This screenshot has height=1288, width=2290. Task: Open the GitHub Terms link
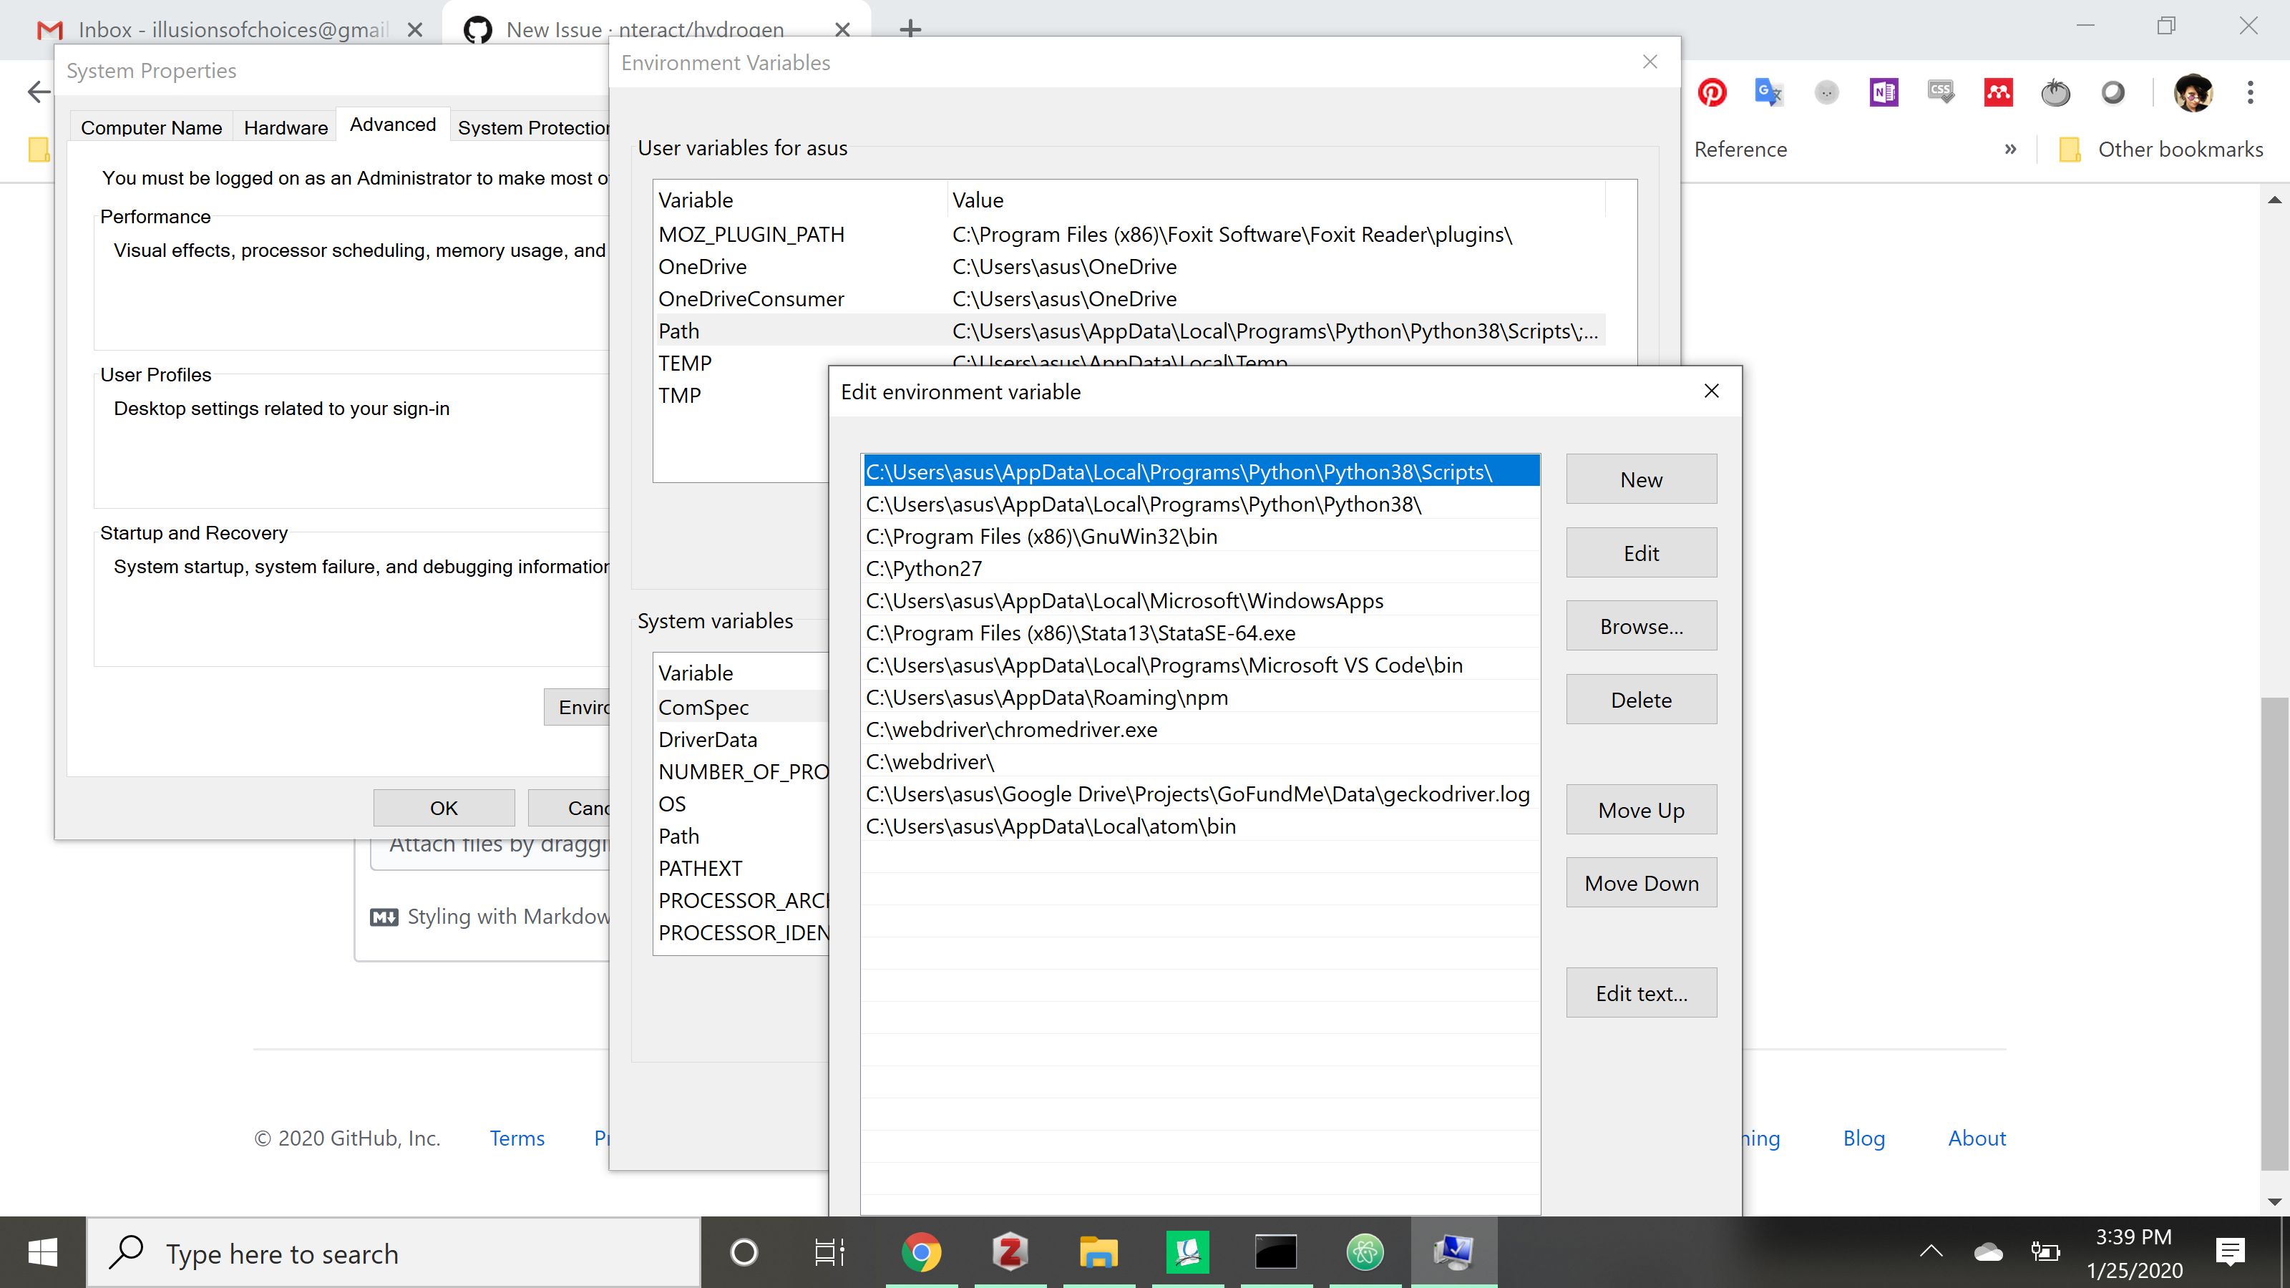(x=517, y=1138)
